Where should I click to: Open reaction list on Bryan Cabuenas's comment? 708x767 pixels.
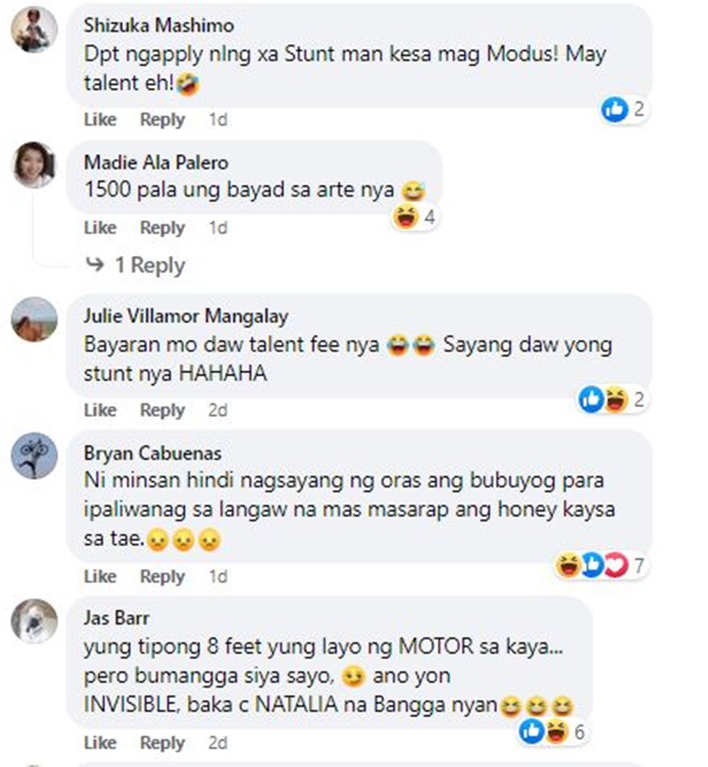[600, 565]
